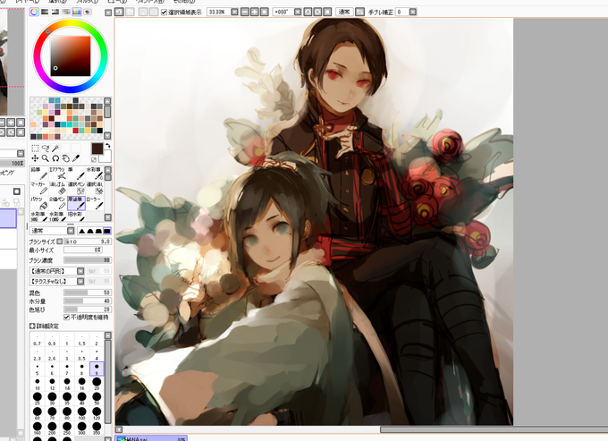
Task: Click the dark brown foreground color swatch
Action: click(97, 148)
